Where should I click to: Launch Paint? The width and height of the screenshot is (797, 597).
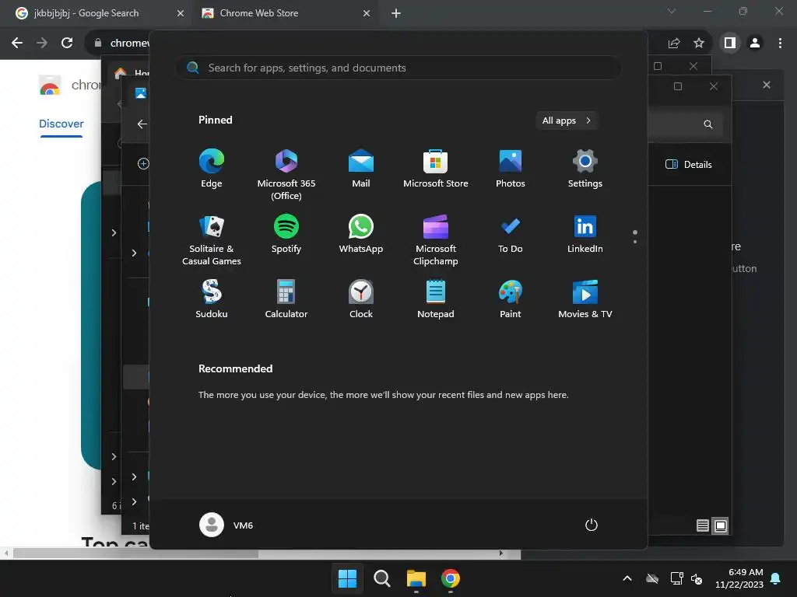point(511,299)
